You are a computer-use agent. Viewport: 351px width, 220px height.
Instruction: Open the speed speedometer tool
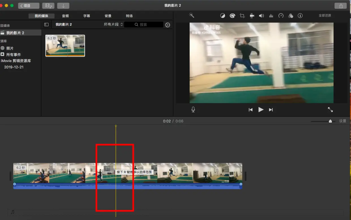pyautogui.click(x=281, y=16)
